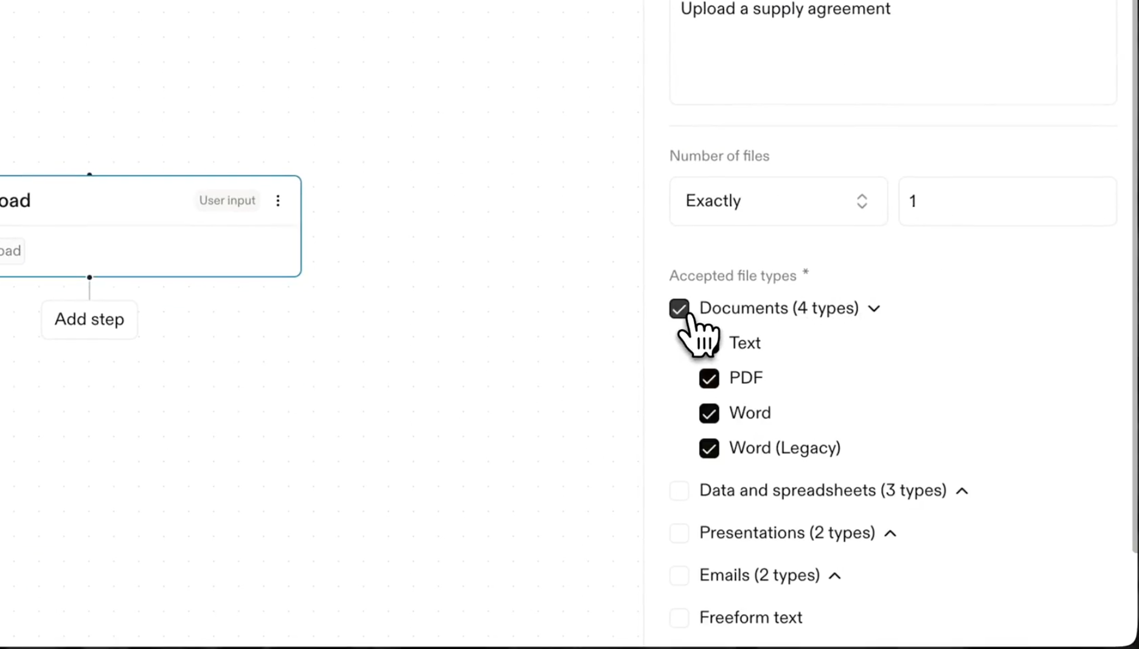Viewport: 1139px width, 649px height.
Task: Collapse the Documents types chevron
Action: (x=874, y=309)
